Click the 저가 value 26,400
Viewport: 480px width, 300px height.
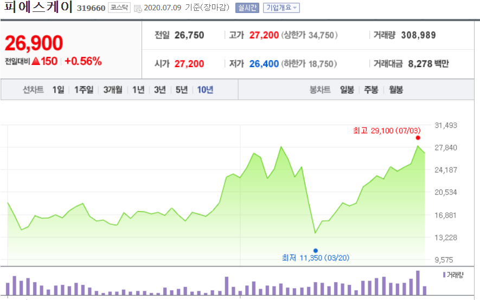[x=264, y=64]
